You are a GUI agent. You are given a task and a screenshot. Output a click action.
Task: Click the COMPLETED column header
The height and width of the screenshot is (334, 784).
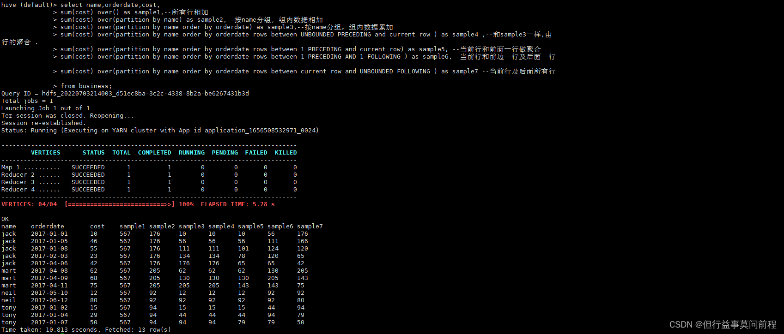pos(155,153)
